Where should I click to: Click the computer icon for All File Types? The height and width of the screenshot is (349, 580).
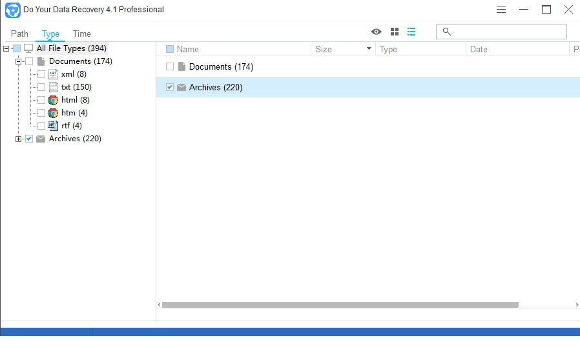(x=28, y=48)
